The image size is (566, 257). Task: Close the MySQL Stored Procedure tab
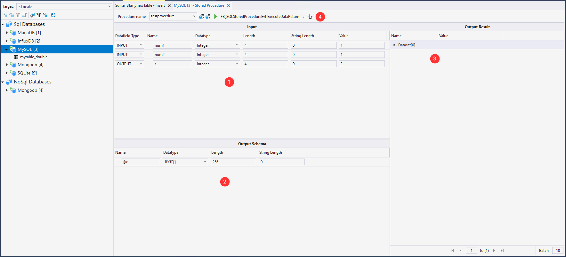click(x=228, y=6)
